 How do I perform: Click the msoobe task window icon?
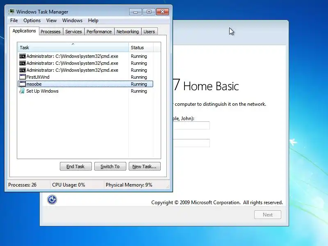coord(23,84)
